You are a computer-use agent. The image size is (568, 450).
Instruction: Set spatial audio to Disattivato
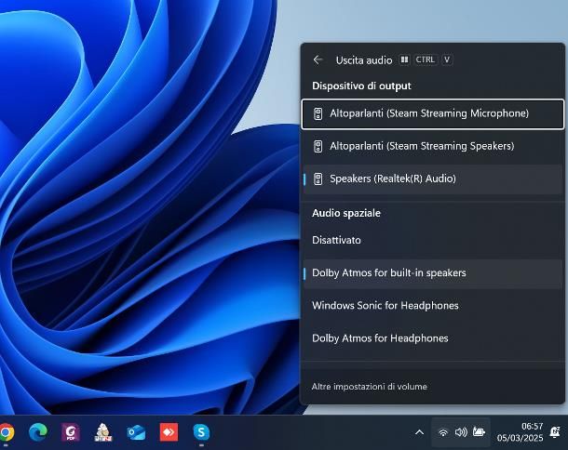[433, 240]
